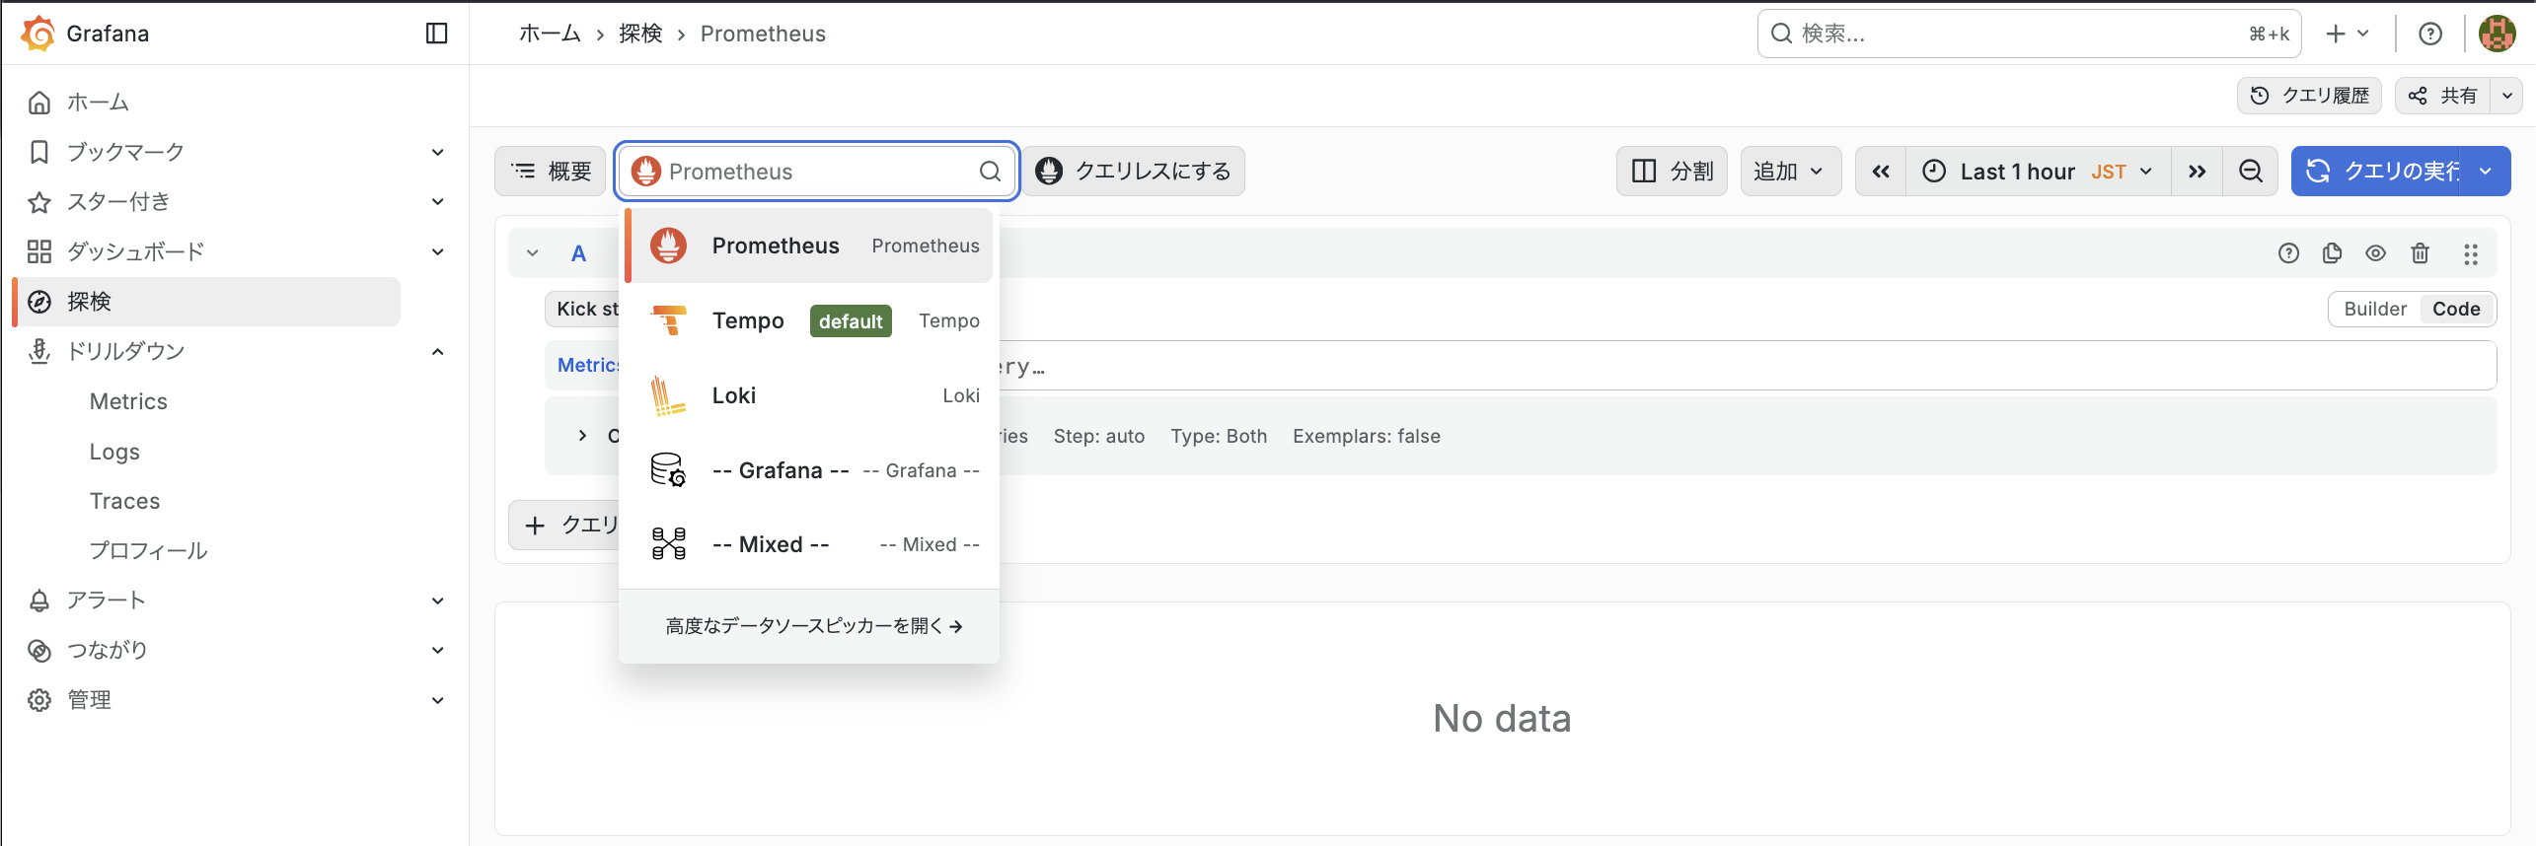Open Metrics under Drilldown
The width and height of the screenshot is (2536, 846).
click(x=128, y=401)
